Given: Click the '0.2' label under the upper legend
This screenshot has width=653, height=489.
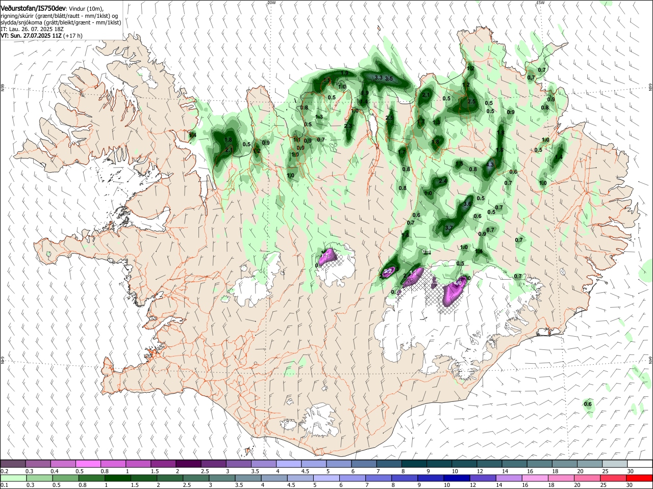Looking at the screenshot, I should pos(5,471).
